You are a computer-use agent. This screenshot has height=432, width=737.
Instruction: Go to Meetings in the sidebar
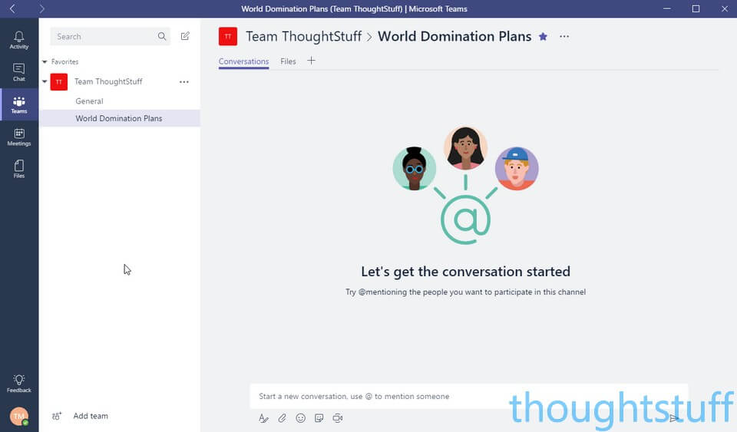pos(19,137)
